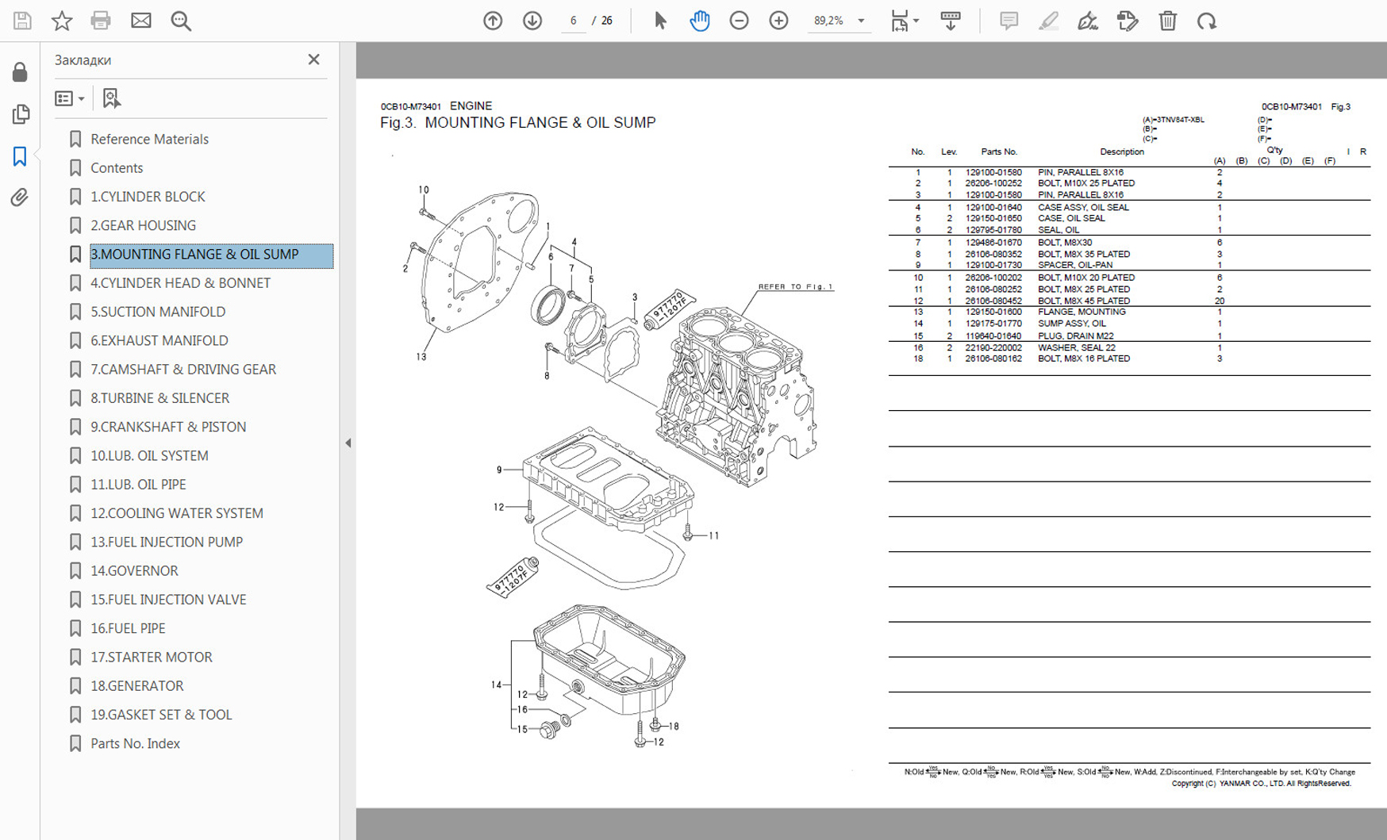This screenshot has height=840, width=1387.
Task: Click the page number input field
Action: pyautogui.click(x=572, y=21)
